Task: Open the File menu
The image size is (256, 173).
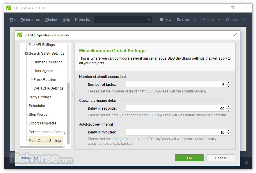Action: (x=13, y=20)
